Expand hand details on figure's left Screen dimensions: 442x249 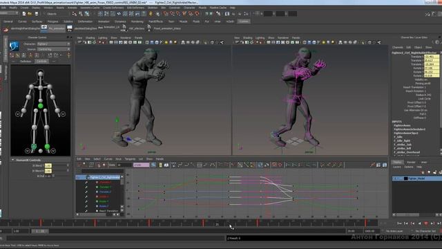(x=17, y=114)
